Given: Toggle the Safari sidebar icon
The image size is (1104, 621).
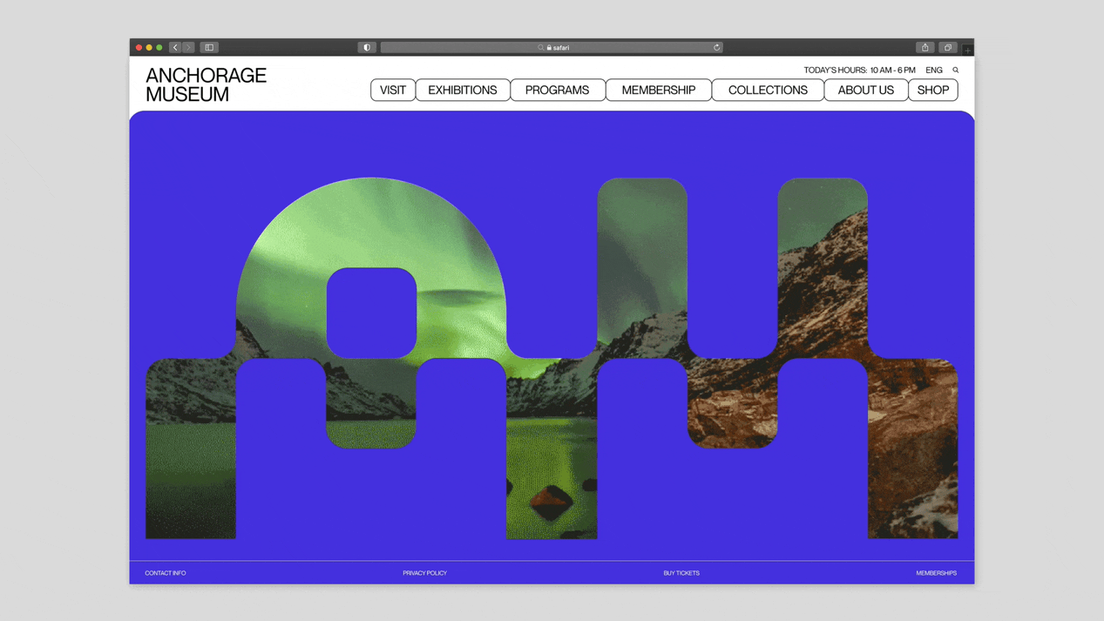Looking at the screenshot, I should (209, 47).
